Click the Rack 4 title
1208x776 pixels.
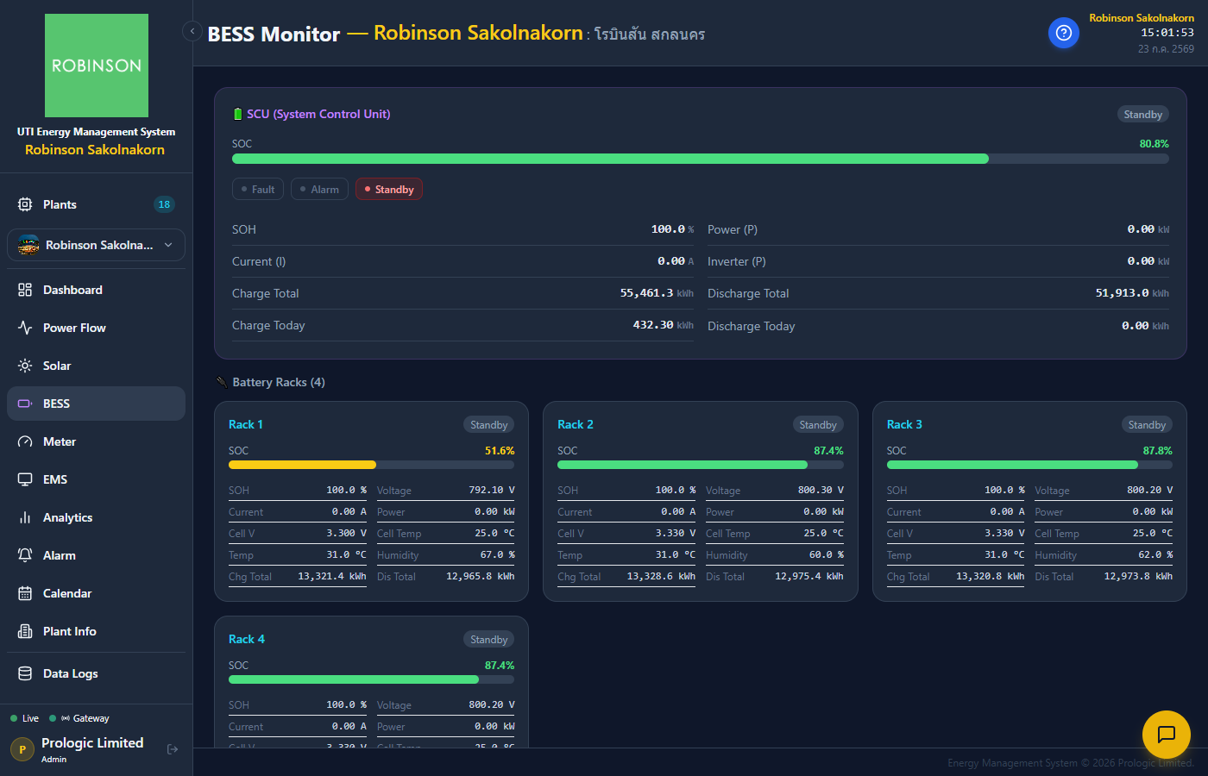(x=247, y=639)
